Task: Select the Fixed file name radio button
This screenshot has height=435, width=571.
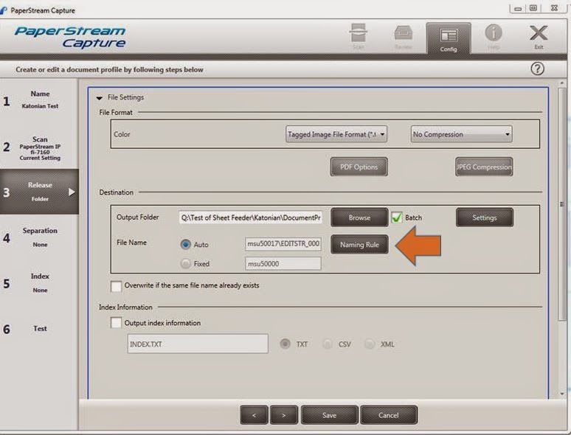Action: point(185,263)
